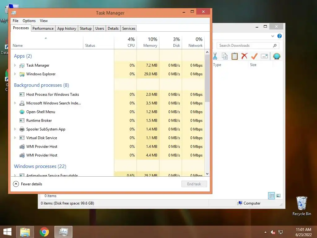Image resolution: width=317 pixels, height=238 pixels.
Task: Expand the Windows Explorer app row
Action: [x=15, y=74]
